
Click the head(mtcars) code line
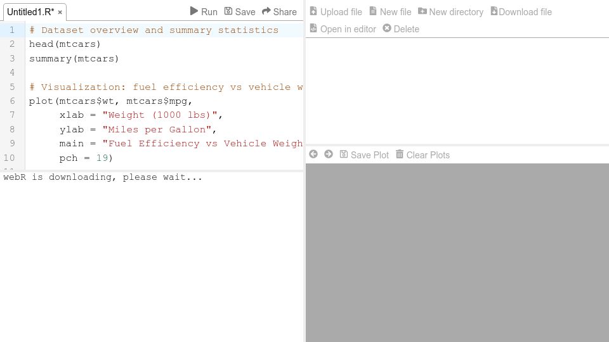tap(65, 44)
